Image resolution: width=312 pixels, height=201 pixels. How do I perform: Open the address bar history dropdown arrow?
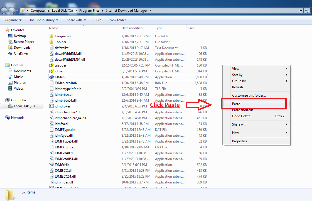pyautogui.click(x=301, y=11)
